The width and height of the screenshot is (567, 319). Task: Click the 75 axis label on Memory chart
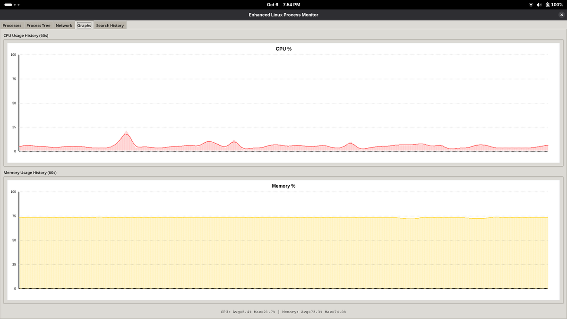click(14, 216)
